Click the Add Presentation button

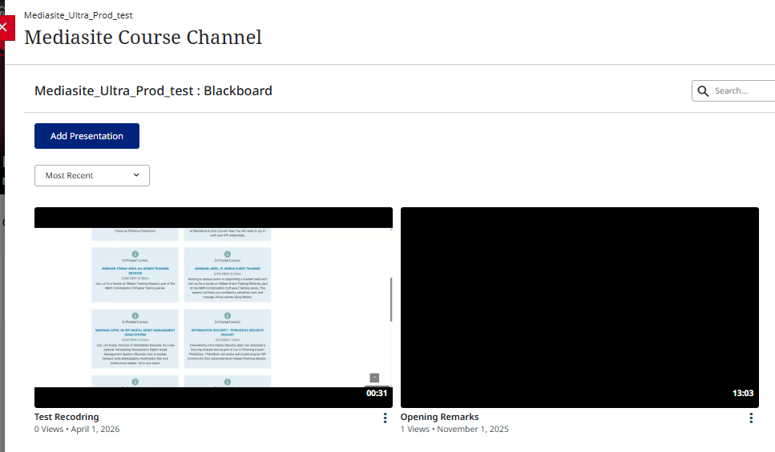(x=87, y=136)
